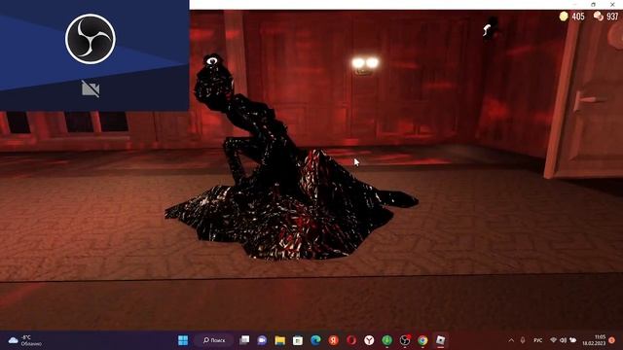Open the Windows Start menu

coord(183,340)
